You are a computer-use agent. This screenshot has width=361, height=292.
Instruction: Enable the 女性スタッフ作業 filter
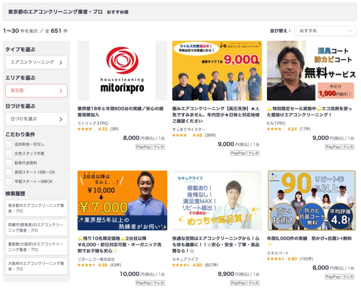9,154
